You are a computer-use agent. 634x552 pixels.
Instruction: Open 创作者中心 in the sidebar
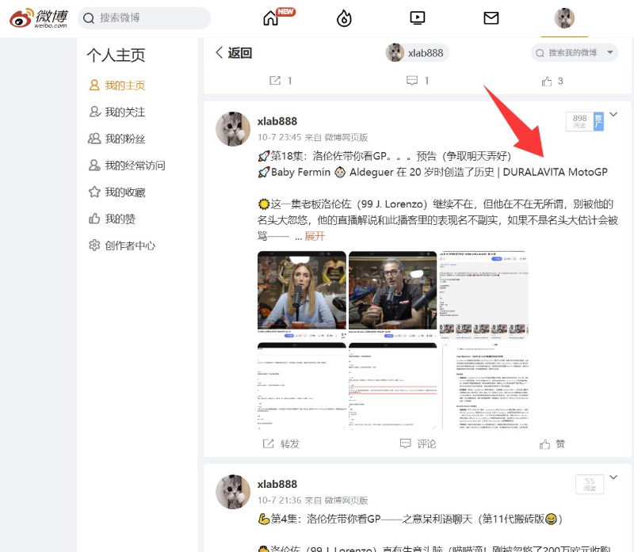pyautogui.click(x=130, y=246)
